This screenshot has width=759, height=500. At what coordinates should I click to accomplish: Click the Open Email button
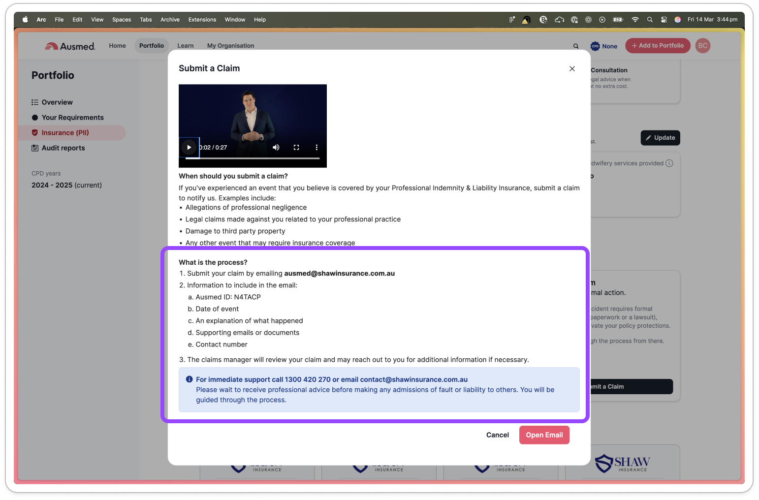544,435
